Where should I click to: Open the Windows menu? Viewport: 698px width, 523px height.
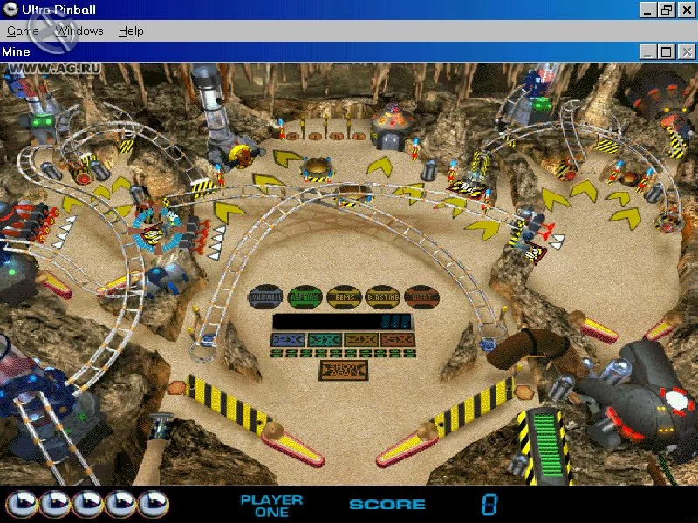(x=79, y=31)
